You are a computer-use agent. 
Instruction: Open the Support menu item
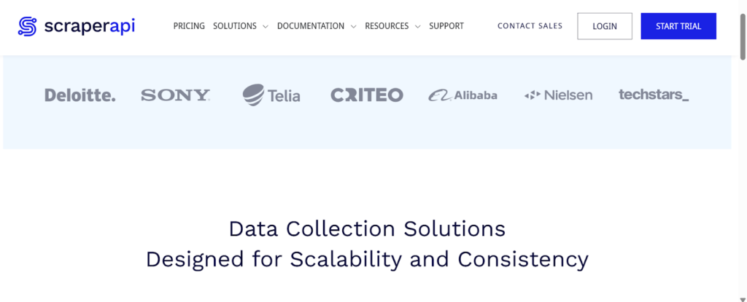[446, 26]
